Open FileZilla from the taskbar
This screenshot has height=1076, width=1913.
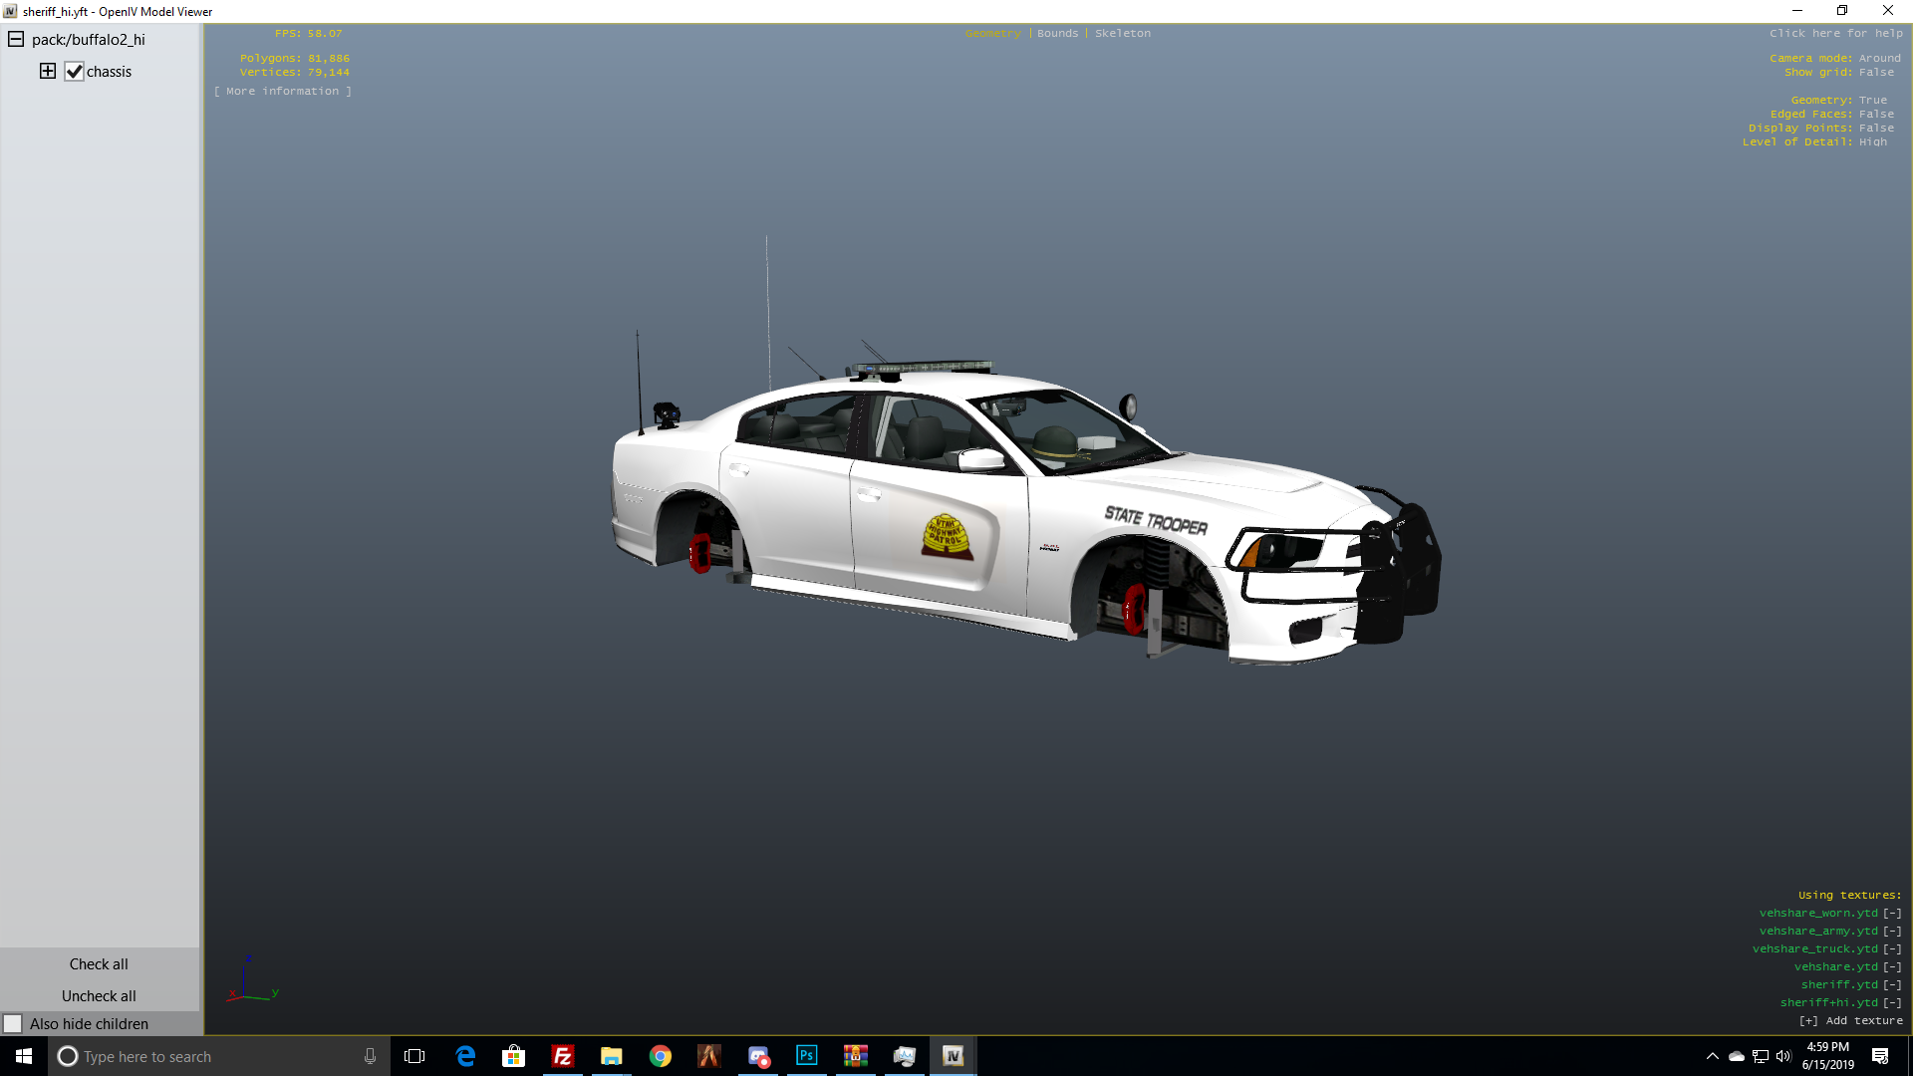click(562, 1056)
